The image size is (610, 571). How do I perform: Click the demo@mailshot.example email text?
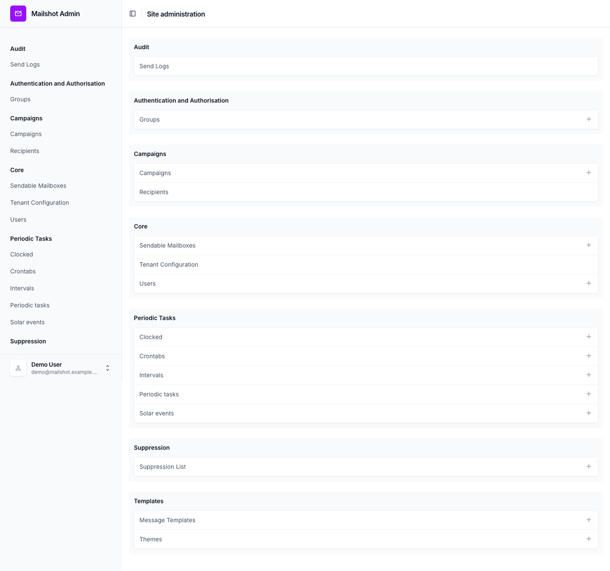(65, 372)
